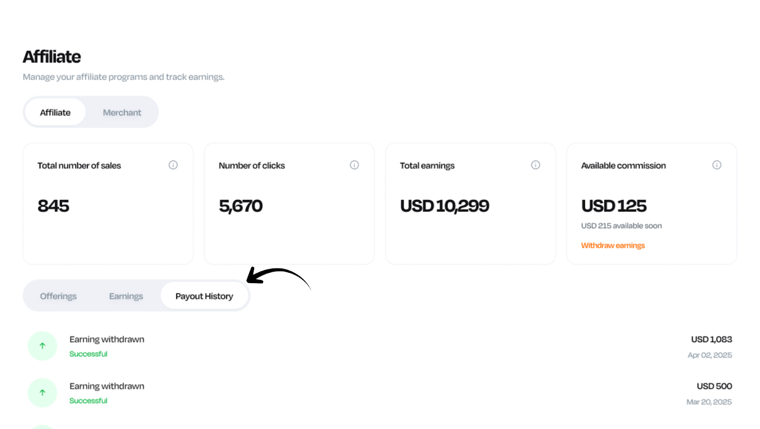Click the USD 215 available soon text
760x429 pixels.
click(x=621, y=226)
